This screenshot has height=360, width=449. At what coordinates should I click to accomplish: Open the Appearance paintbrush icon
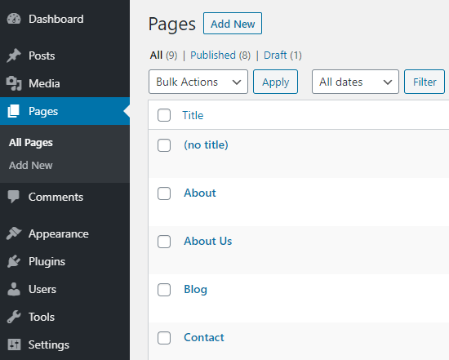click(14, 233)
